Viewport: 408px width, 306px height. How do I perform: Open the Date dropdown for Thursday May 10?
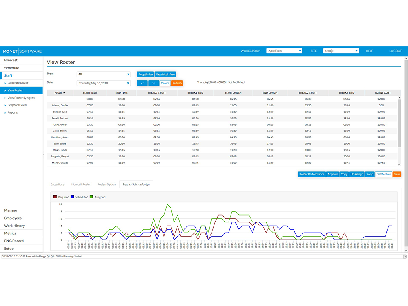click(103, 83)
